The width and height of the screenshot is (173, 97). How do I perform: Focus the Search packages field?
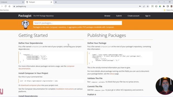78,23
